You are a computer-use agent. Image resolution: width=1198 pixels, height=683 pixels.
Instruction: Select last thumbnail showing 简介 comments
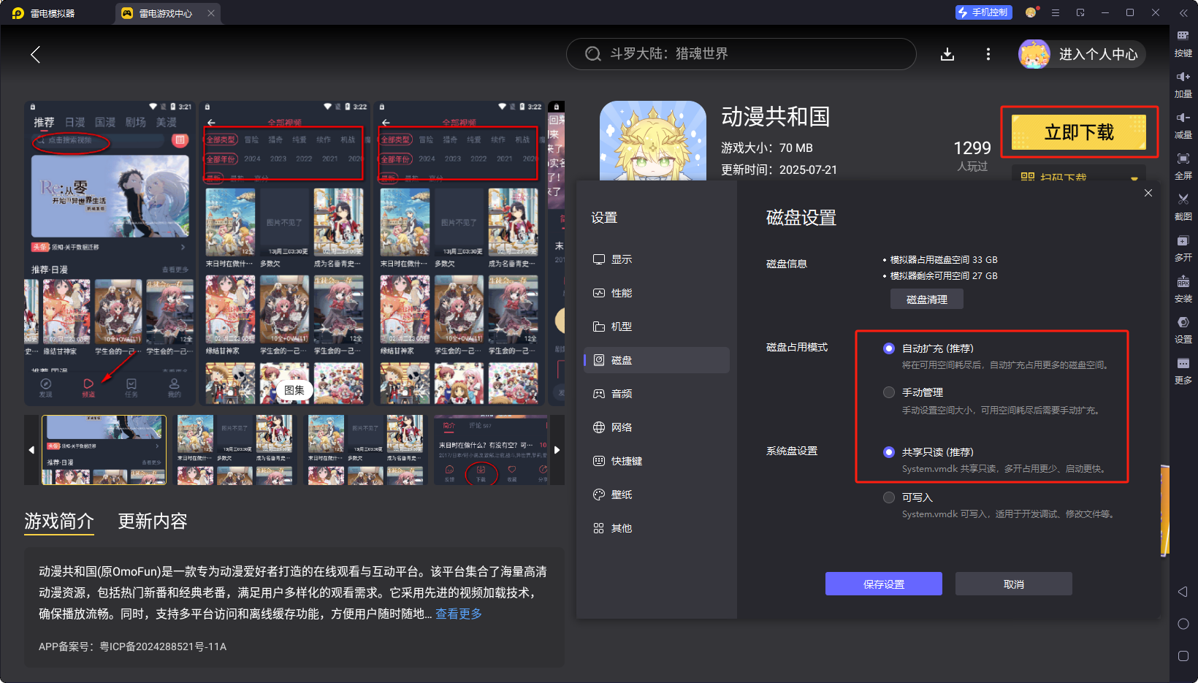pyautogui.click(x=492, y=450)
